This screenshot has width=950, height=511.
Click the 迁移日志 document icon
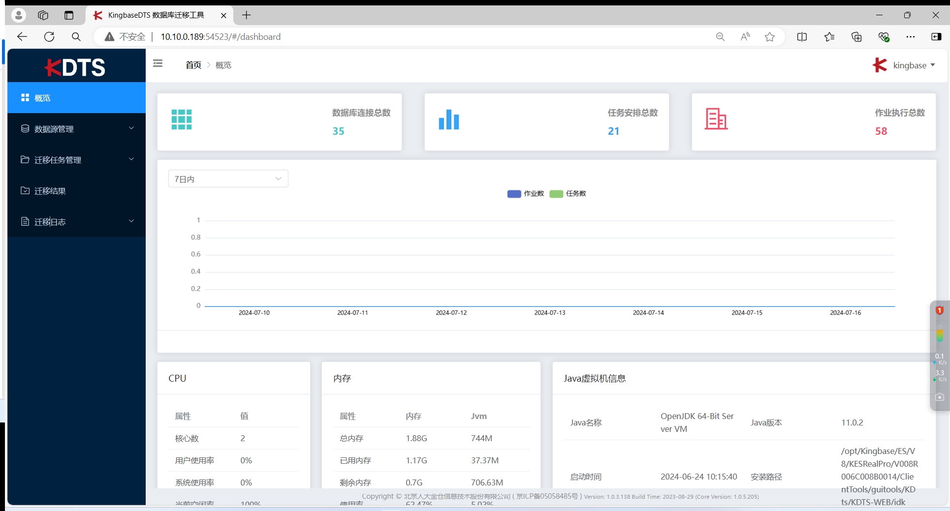coord(25,221)
